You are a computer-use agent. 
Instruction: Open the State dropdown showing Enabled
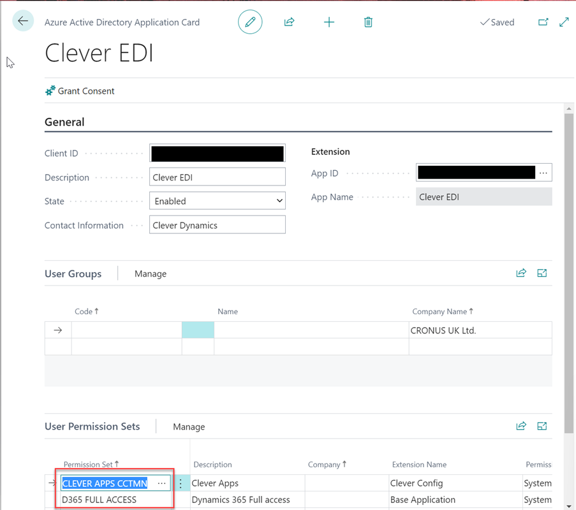[x=279, y=200]
